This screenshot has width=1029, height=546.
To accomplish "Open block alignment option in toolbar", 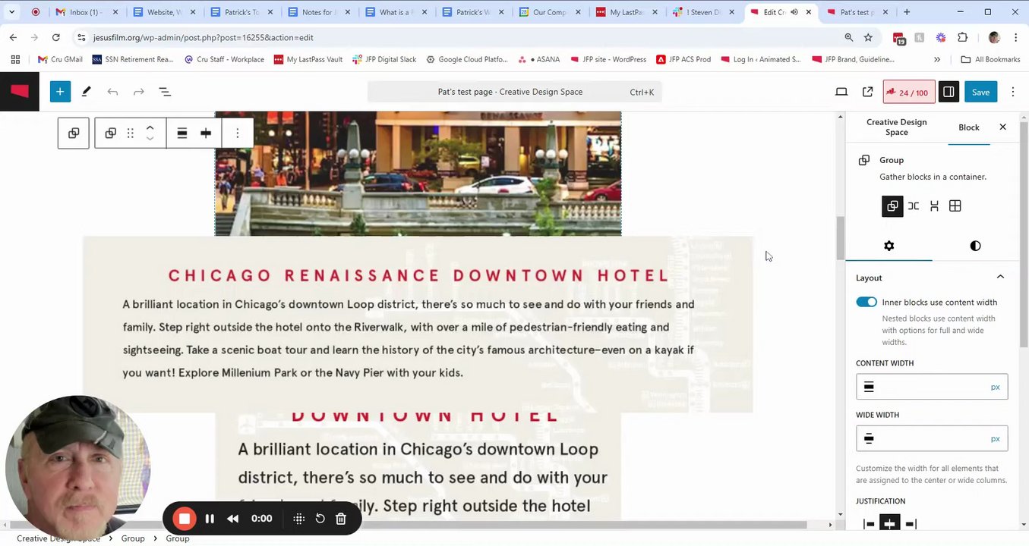I will click(182, 133).
